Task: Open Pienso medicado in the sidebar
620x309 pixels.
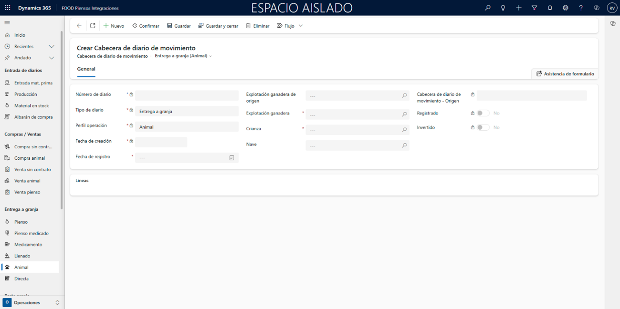Action: tap(31, 233)
